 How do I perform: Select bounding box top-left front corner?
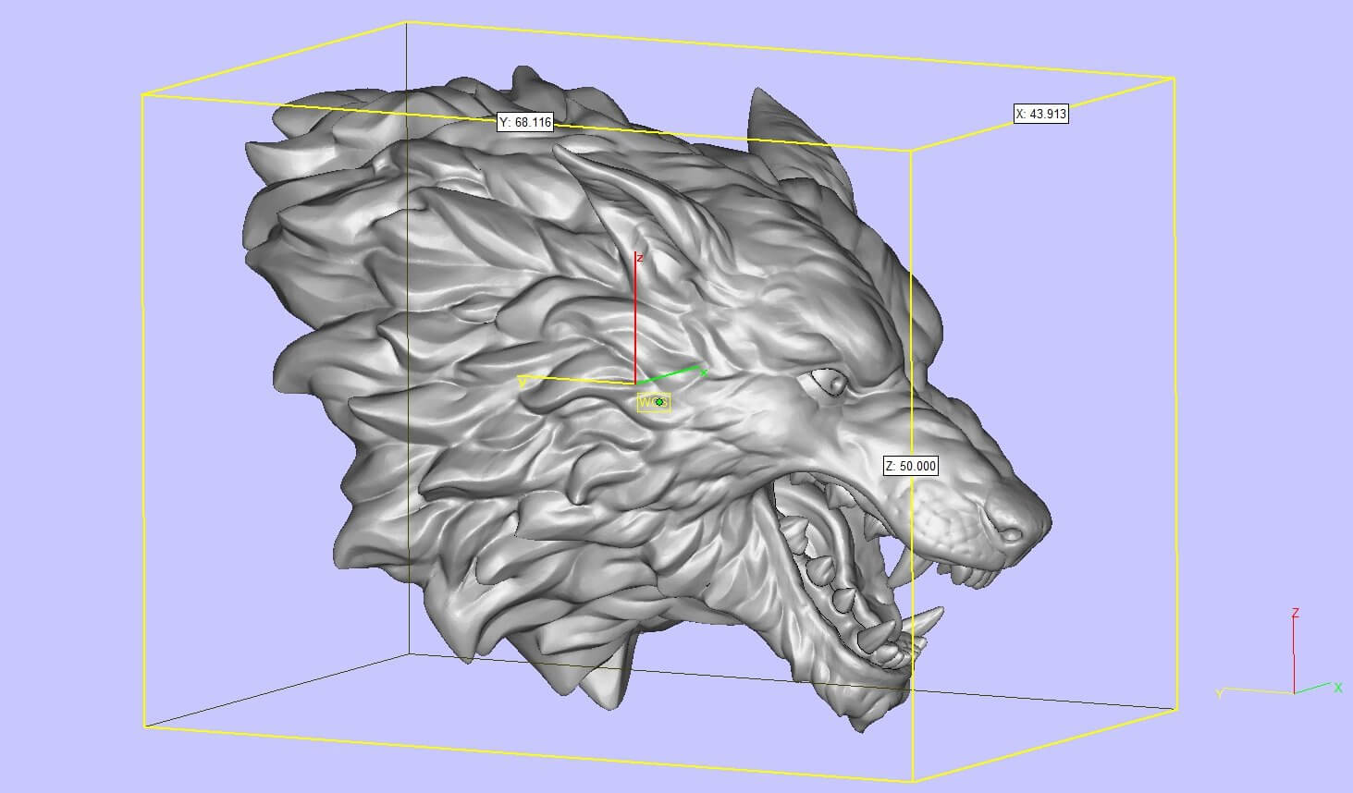pos(141,94)
